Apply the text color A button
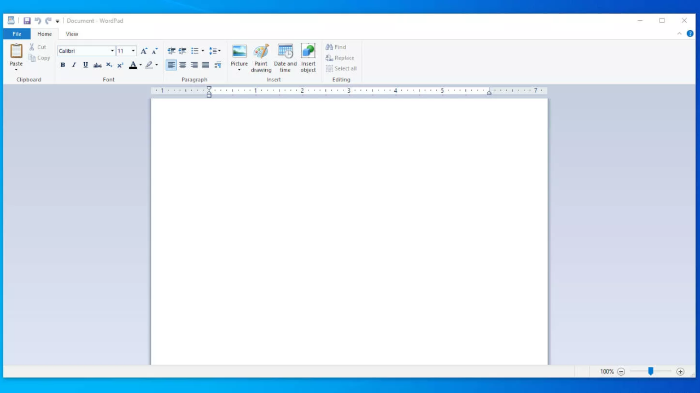This screenshot has width=700, height=393. pyautogui.click(x=133, y=65)
